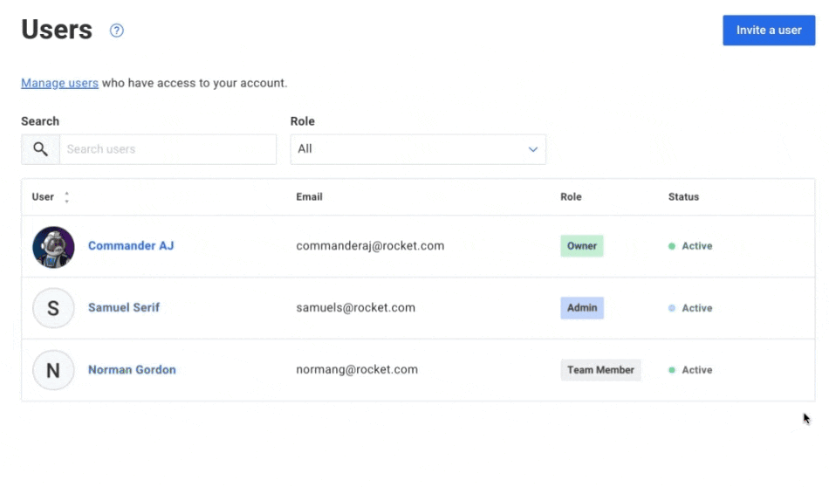829x487 pixels.
Task: Click the Status column header
Action: 683,197
